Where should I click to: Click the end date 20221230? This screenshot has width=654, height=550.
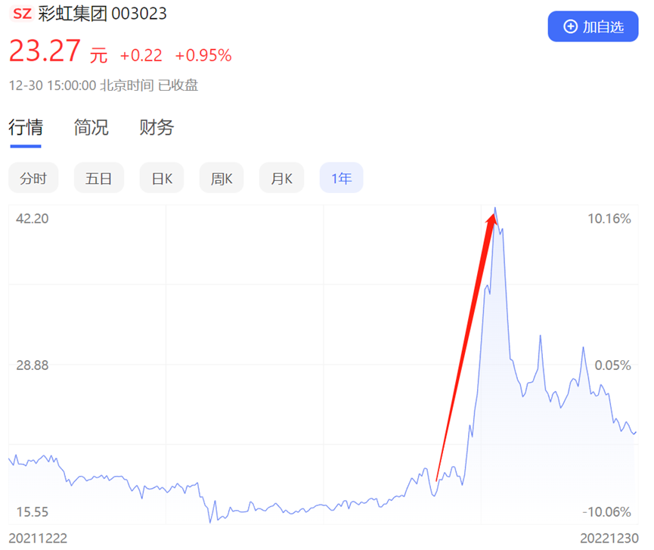[609, 538]
